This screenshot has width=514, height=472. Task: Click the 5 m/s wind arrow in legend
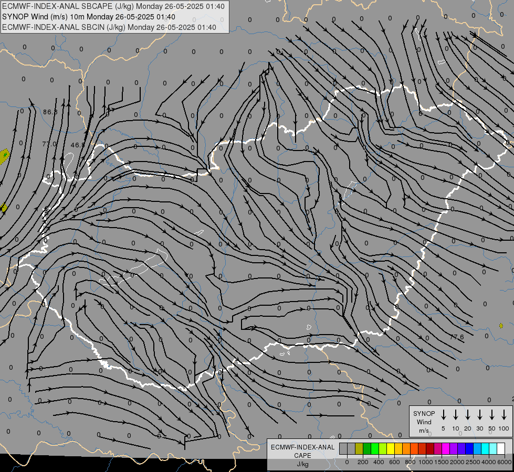pos(443,414)
